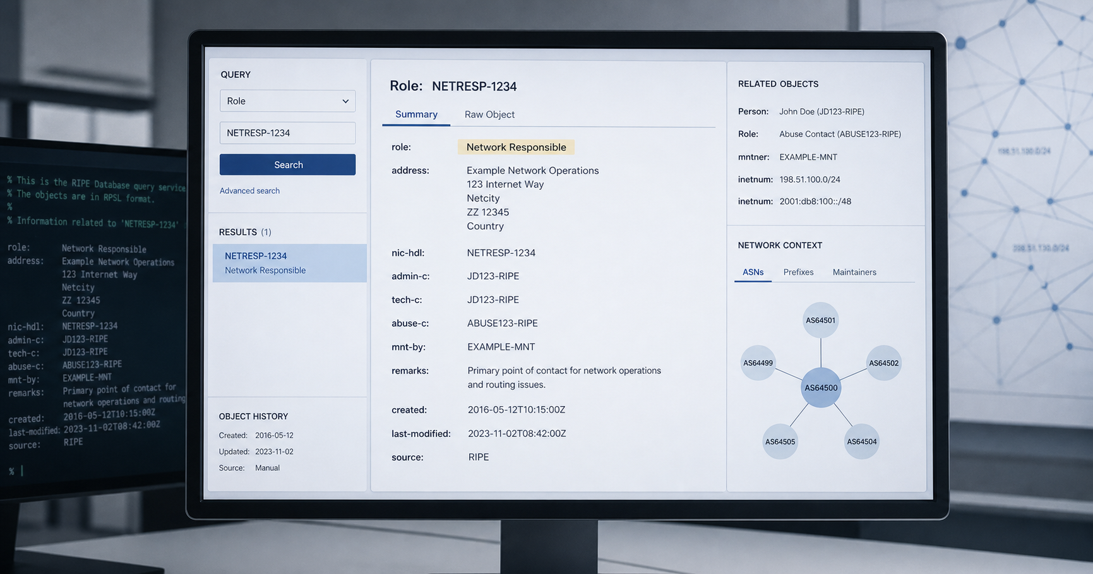Viewport: 1093px width, 574px height.
Task: Click the abuse-c value ABUSE123-RIPE
Action: tap(502, 323)
